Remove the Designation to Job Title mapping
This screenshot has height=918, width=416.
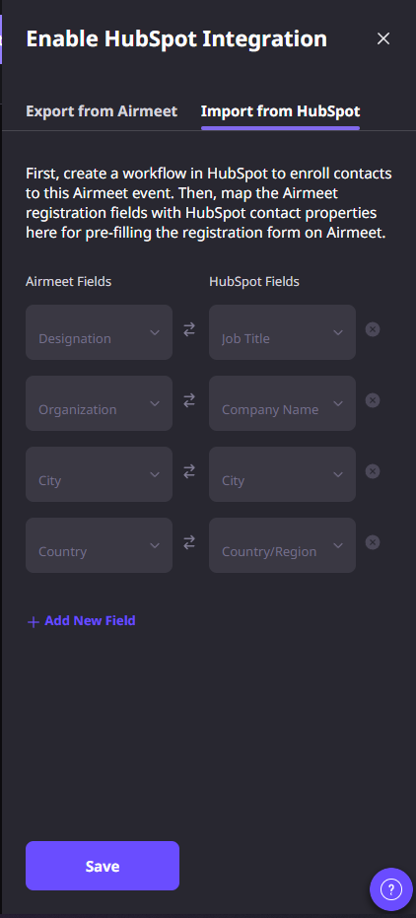373,329
